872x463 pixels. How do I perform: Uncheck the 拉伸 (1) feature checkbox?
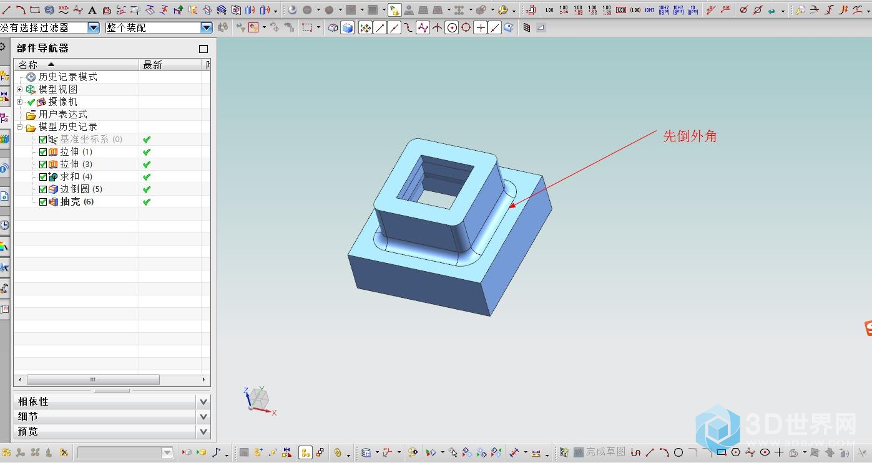pyautogui.click(x=43, y=152)
